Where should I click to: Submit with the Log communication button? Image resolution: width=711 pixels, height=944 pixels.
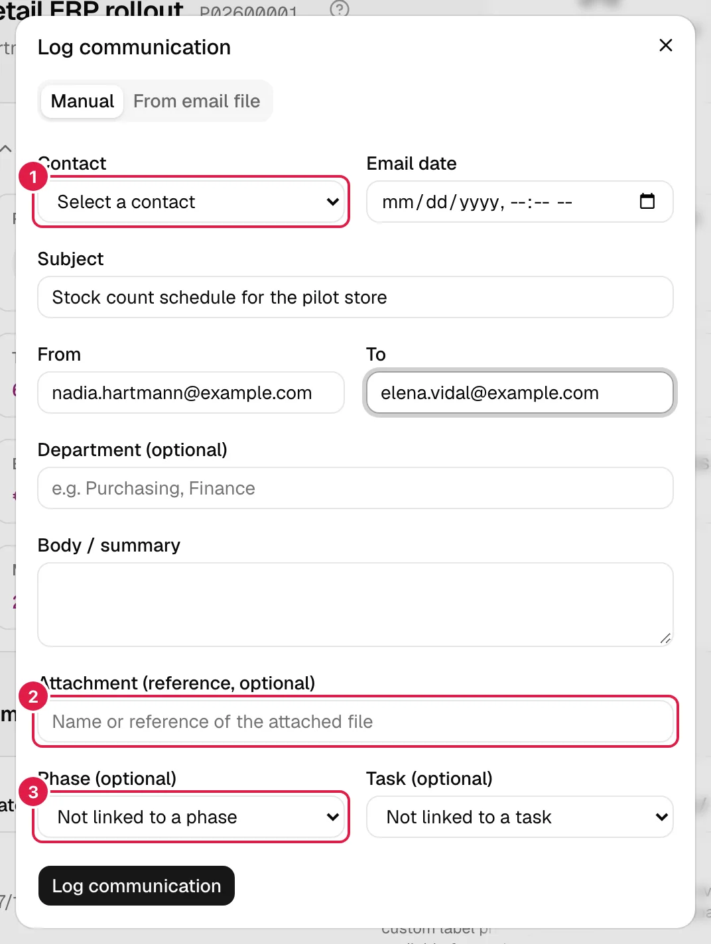click(137, 886)
